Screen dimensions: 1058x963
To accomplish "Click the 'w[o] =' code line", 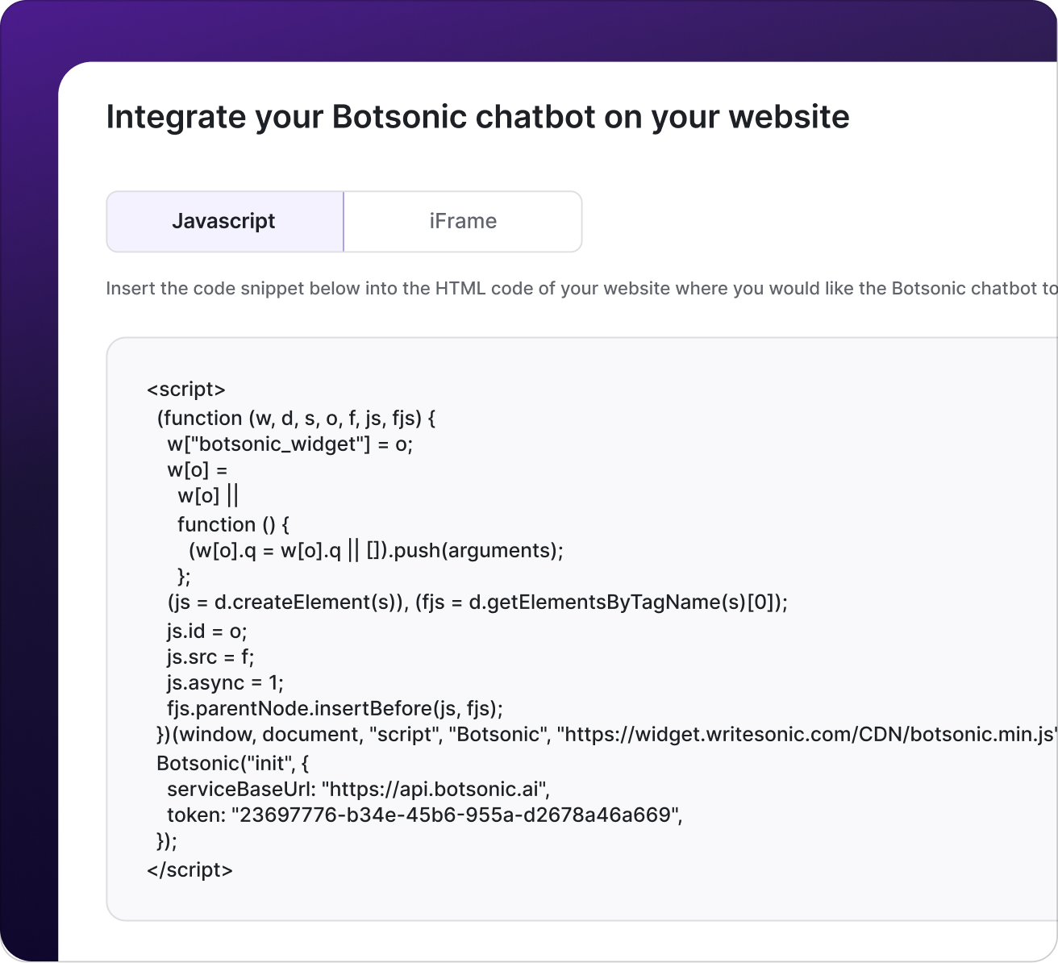I will click(198, 469).
